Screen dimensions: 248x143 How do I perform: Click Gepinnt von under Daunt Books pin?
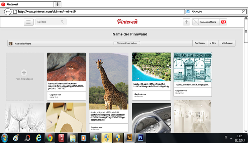[181, 90]
